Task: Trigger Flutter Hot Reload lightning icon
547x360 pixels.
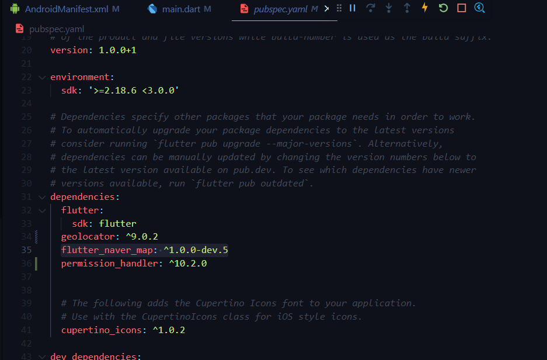Action: pos(425,8)
